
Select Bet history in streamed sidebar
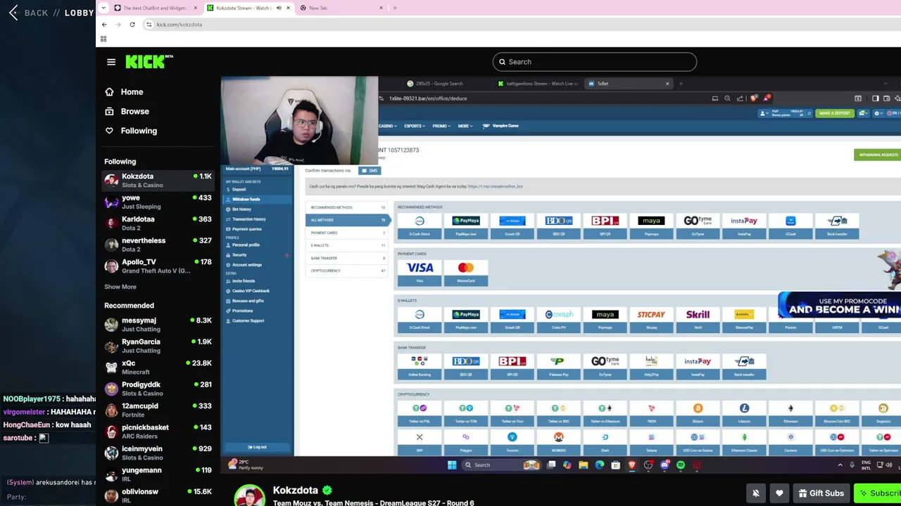point(241,209)
